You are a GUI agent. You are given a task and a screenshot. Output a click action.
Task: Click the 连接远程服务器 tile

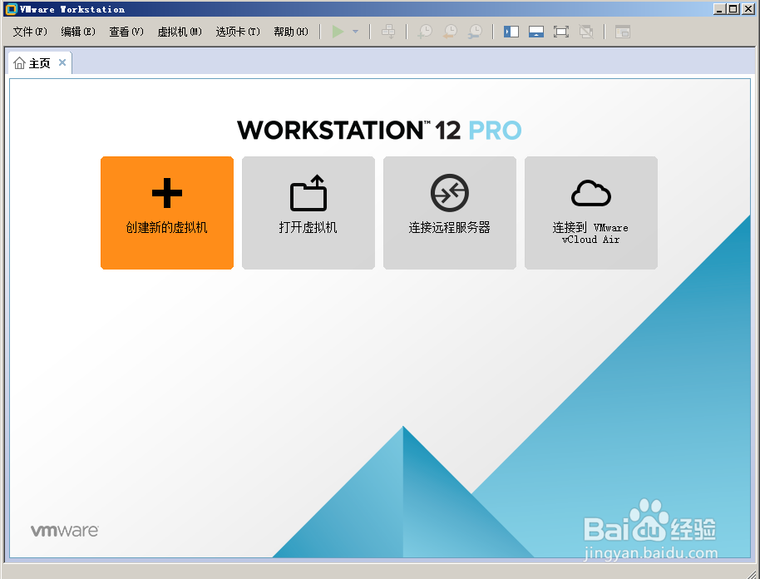coord(450,213)
